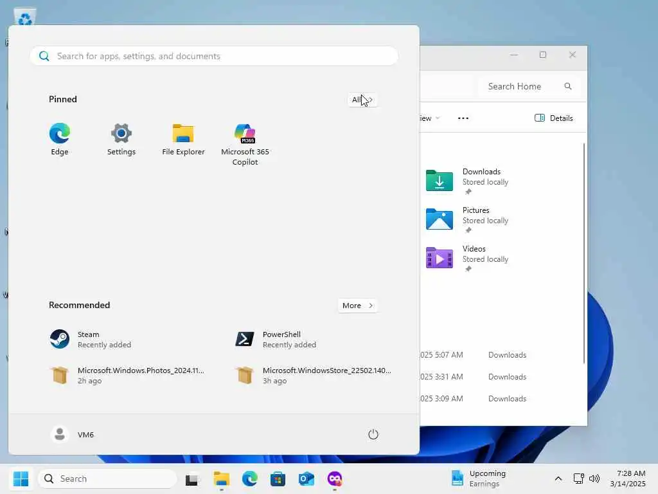The height and width of the screenshot is (494, 658).
Task: Select Pictures folder in File Explorer
Action: click(468, 219)
